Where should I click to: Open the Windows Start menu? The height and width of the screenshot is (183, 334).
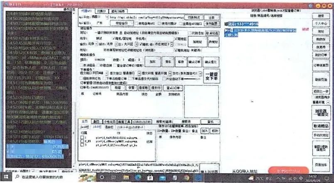tap(6, 177)
